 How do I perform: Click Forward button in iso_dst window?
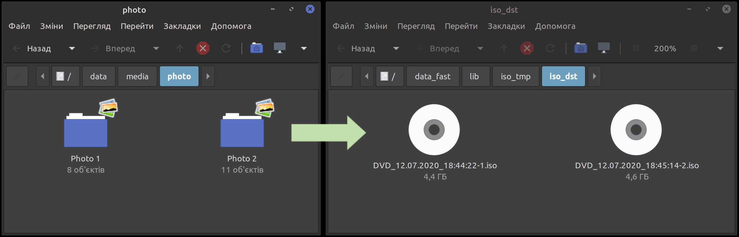[x=437, y=48]
